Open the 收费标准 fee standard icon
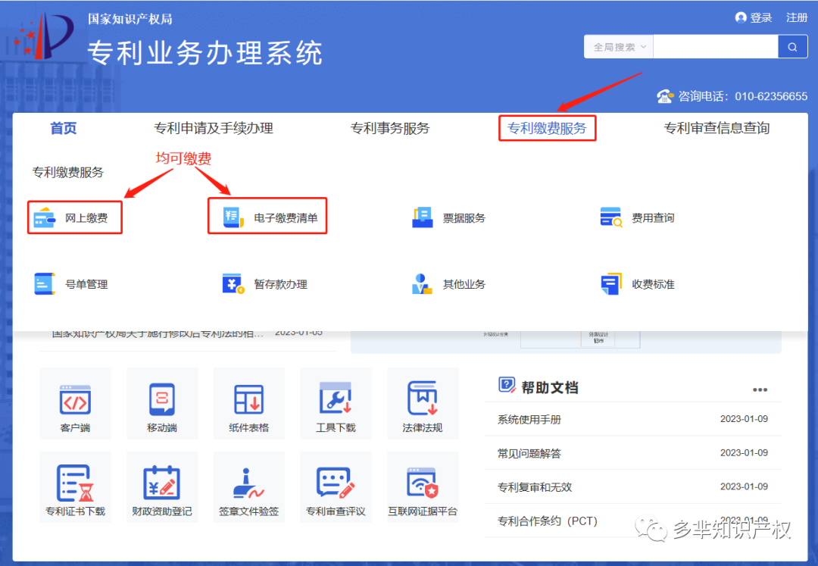This screenshot has width=818, height=566. tap(611, 284)
